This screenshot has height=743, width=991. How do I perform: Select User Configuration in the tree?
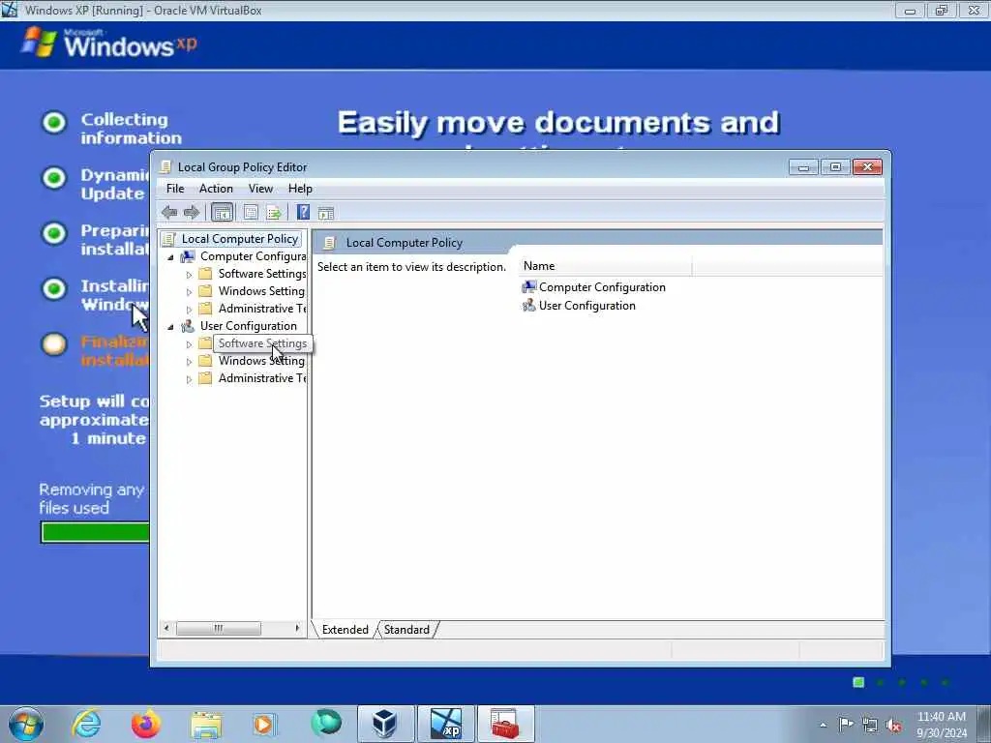(249, 326)
